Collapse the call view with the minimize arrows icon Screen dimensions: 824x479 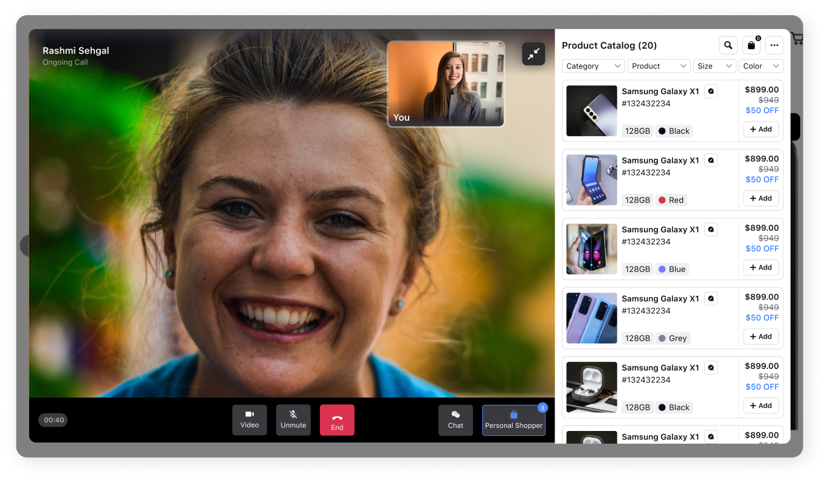pyautogui.click(x=533, y=54)
